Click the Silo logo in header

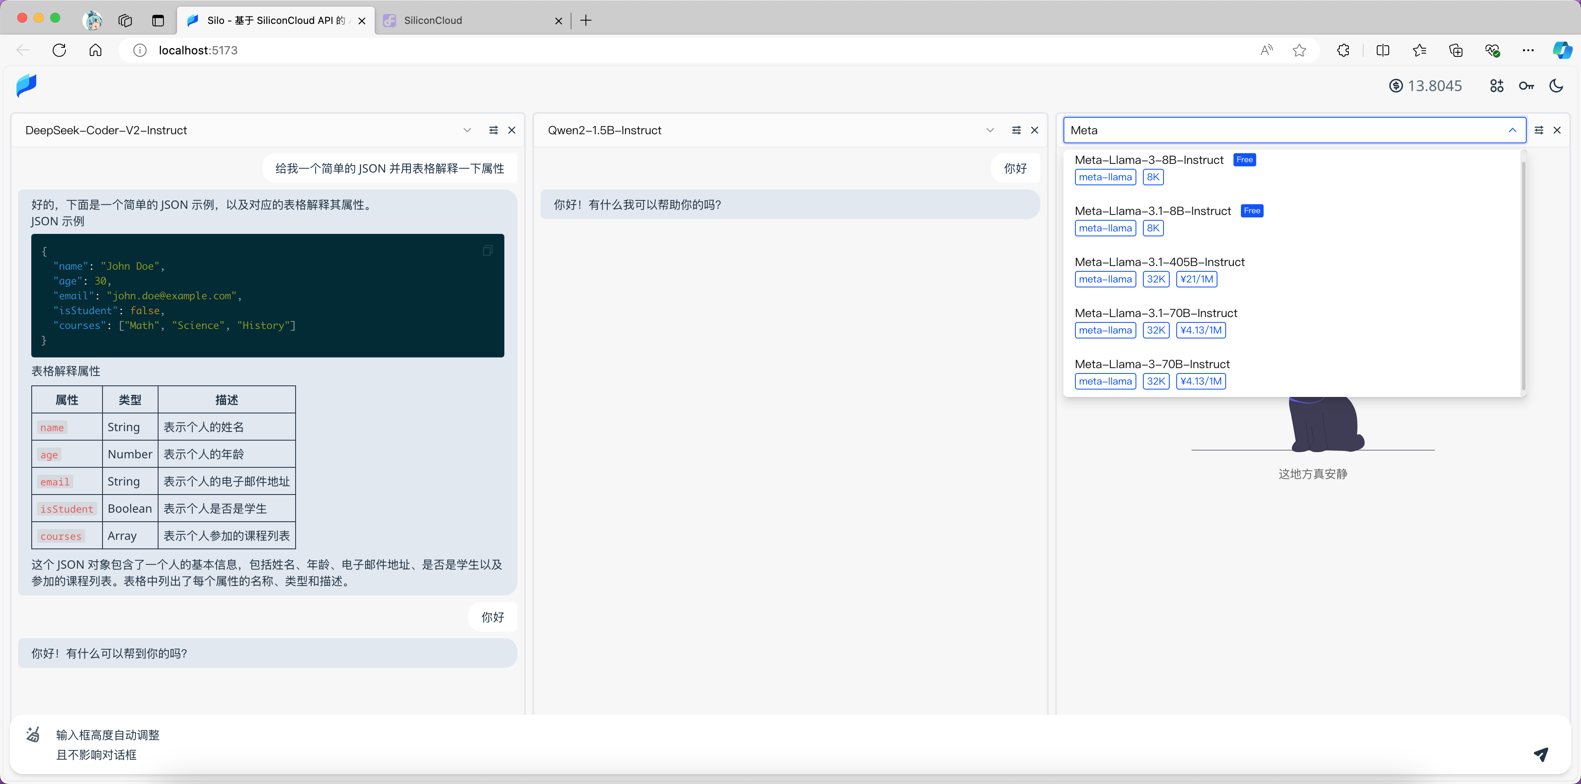click(26, 85)
